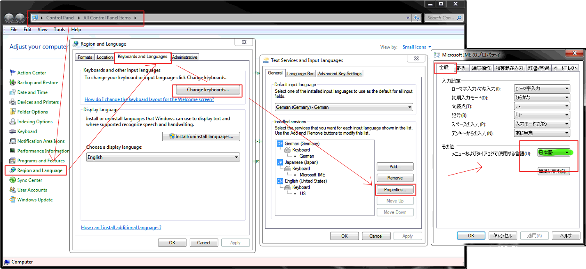Switch to the Language Bar tab
The image size is (586, 269).
(300, 74)
